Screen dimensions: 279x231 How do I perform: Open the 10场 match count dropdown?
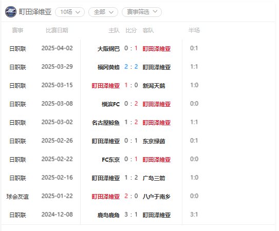point(70,12)
